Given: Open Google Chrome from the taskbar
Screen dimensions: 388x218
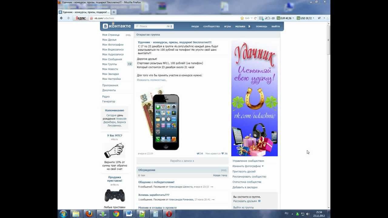Looking at the screenshot, I should click(x=116, y=214).
